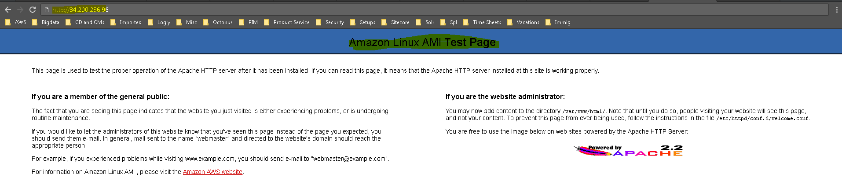Open the Bigdata bookmark folder

46,22
